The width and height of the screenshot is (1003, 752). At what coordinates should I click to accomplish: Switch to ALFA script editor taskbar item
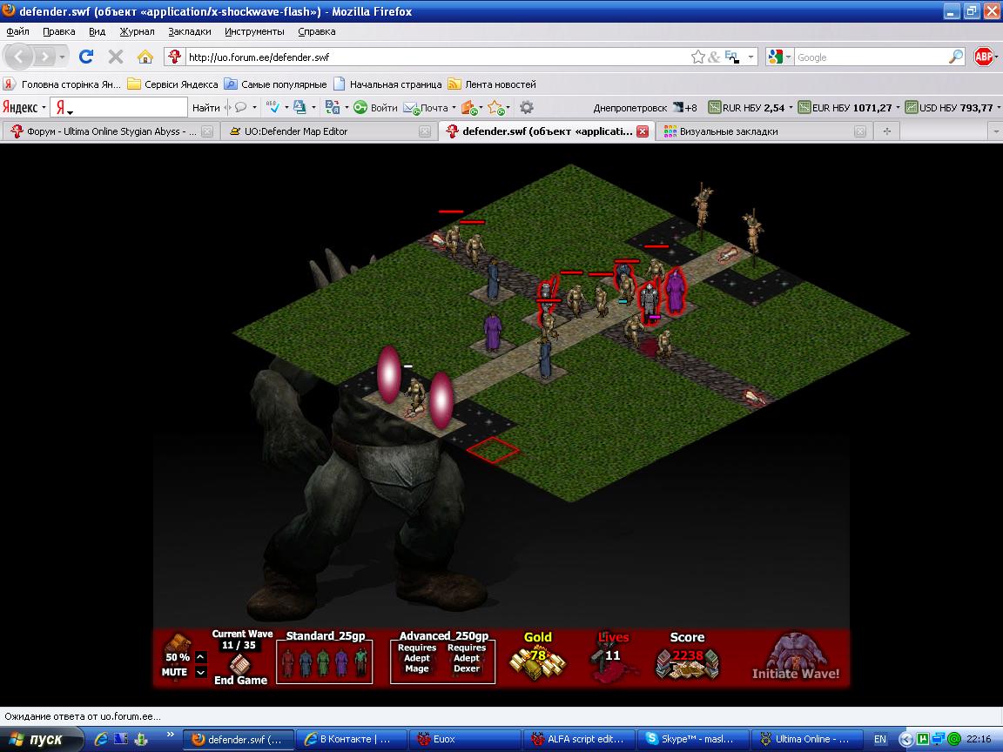pyautogui.click(x=579, y=739)
